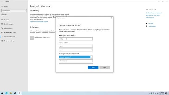Click the confirm password field
This screenshot has height=95, width=169.
pos(76,50)
